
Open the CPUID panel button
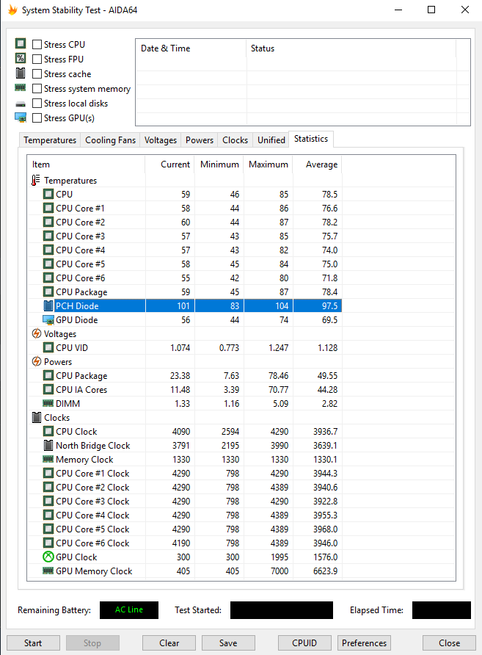pos(304,643)
